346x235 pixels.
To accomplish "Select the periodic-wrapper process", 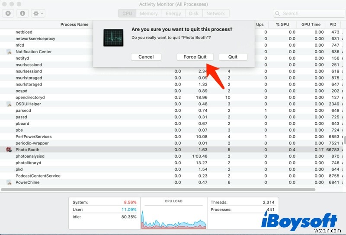I will 32,143.
